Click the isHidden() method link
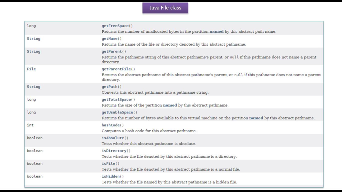The height and width of the screenshot is (192, 342). pos(111,176)
